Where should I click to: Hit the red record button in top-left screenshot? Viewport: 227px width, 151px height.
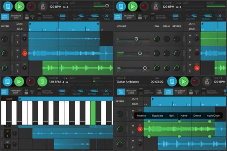pos(31,6)
